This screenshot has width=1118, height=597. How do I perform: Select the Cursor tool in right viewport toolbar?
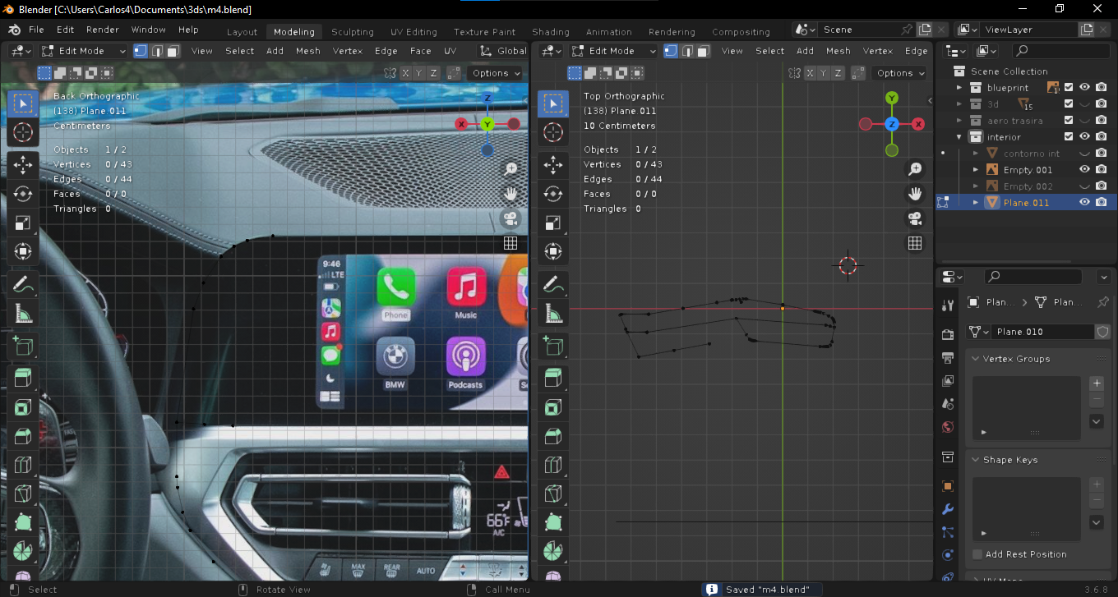(x=553, y=132)
